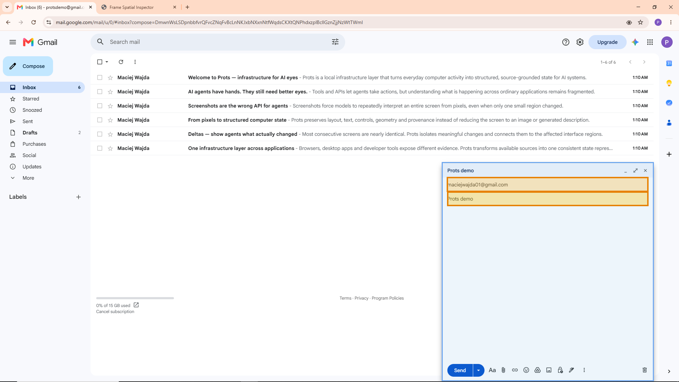Screen dimensions: 679x382
Task: Refresh the inbox list
Action: pyautogui.click(x=121, y=62)
